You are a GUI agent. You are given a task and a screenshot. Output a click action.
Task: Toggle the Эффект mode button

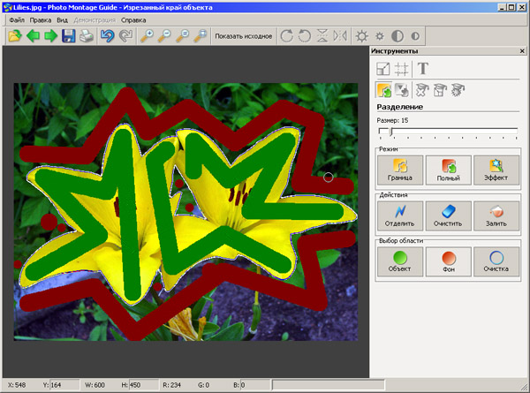tap(496, 170)
